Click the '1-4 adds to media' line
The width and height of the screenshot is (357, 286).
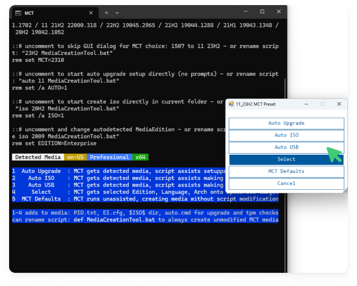click(145, 212)
